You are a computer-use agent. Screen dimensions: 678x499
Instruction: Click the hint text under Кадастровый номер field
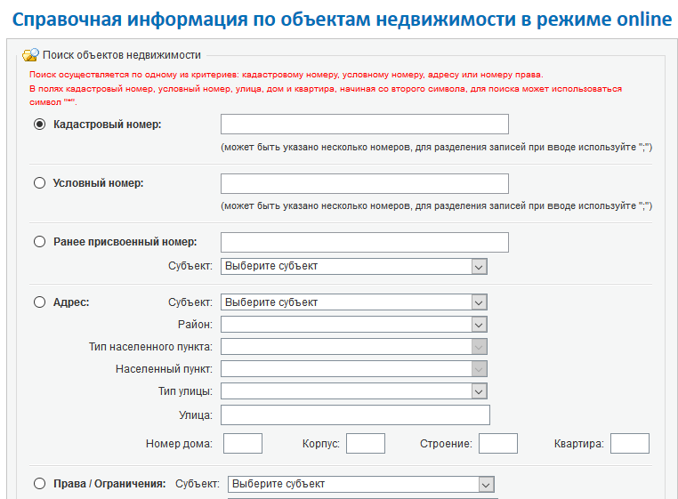[x=436, y=147]
